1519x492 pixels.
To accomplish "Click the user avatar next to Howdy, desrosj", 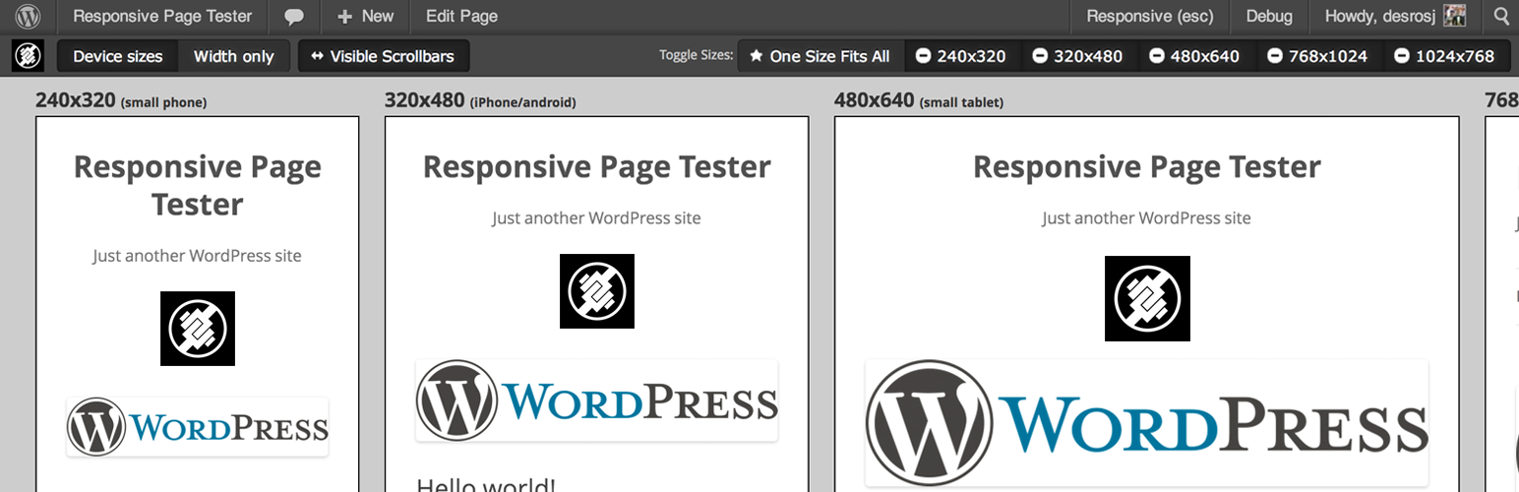I will point(1455,16).
